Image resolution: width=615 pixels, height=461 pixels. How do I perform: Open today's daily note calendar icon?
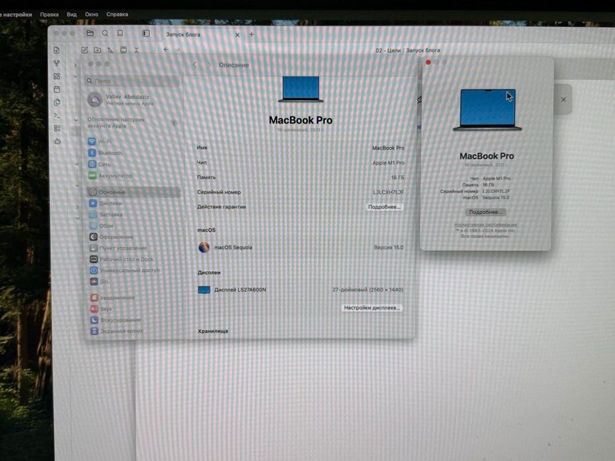point(57,90)
